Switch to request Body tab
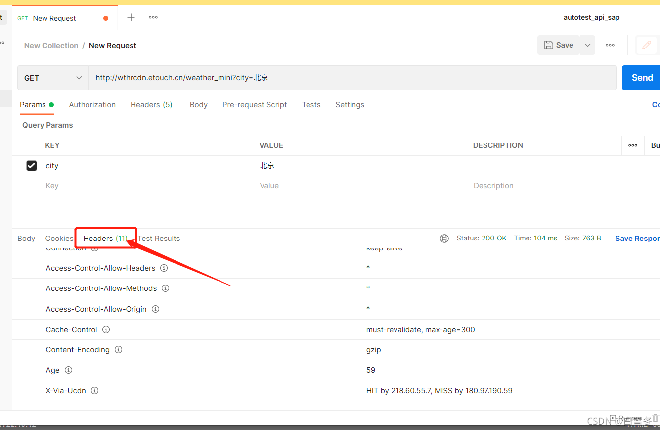 tap(199, 105)
